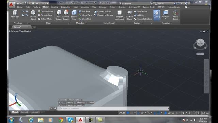Image resolution: width=218 pixels, height=123 pixels.
Task: Open the Primitives panel dialog launcher arrow
Action: click(x=28, y=23)
